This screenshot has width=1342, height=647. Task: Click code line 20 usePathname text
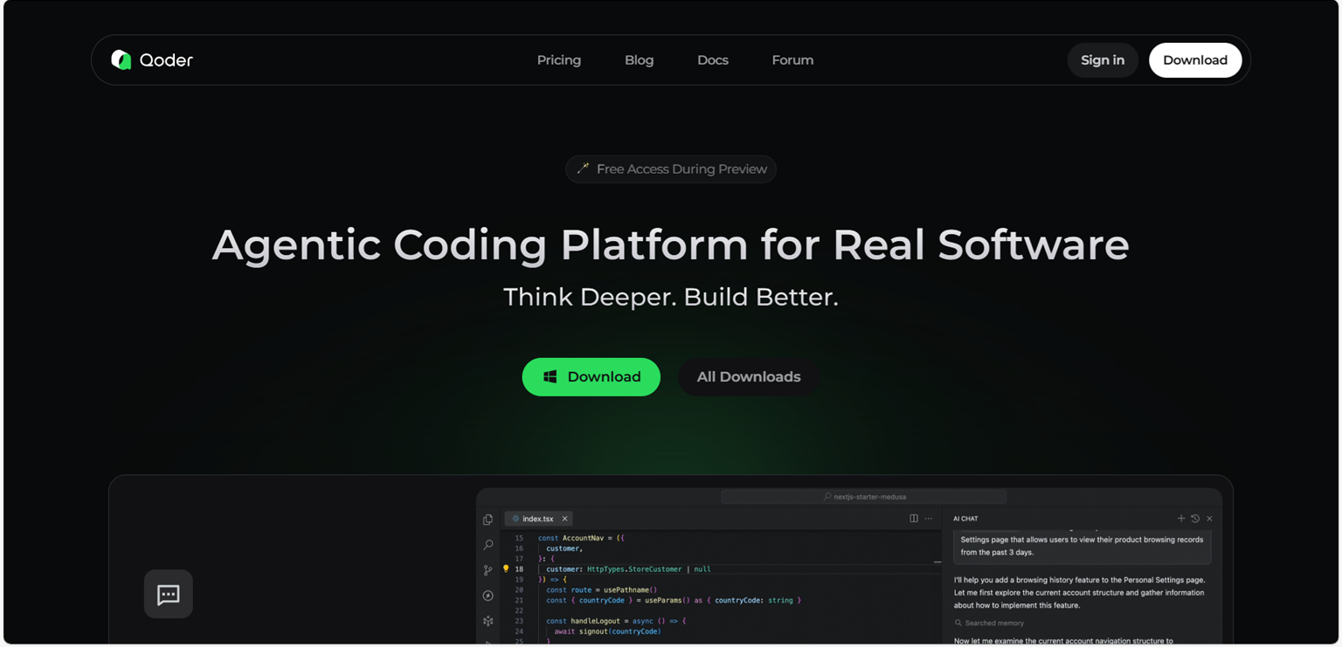click(x=628, y=590)
